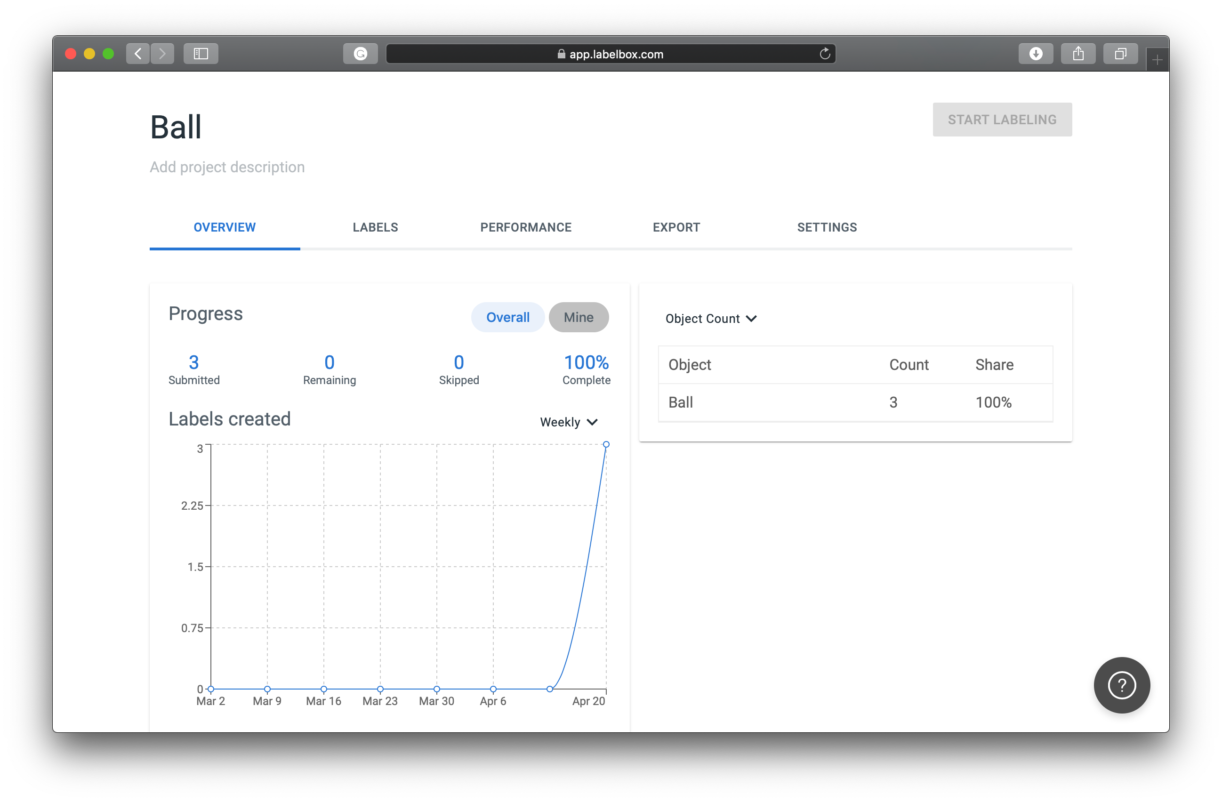
Task: Switch progress view to Overall
Action: (507, 317)
